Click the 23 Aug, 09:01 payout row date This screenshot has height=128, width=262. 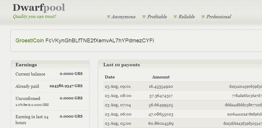[x=118, y=87]
